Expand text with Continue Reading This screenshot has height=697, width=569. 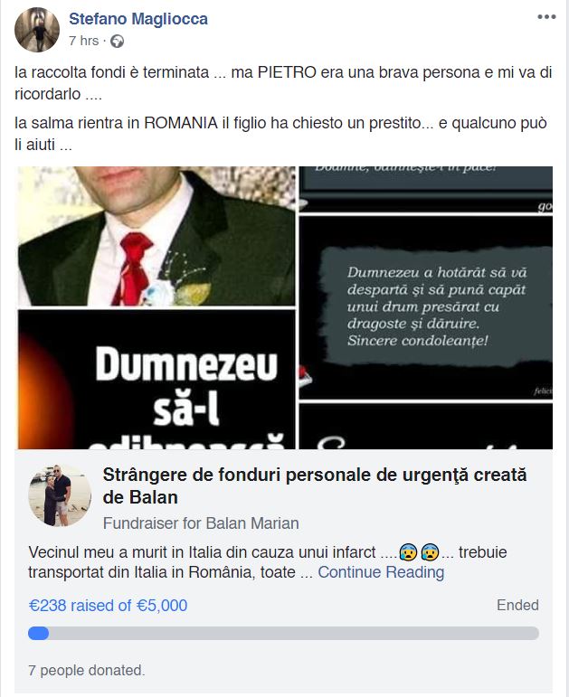(381, 572)
